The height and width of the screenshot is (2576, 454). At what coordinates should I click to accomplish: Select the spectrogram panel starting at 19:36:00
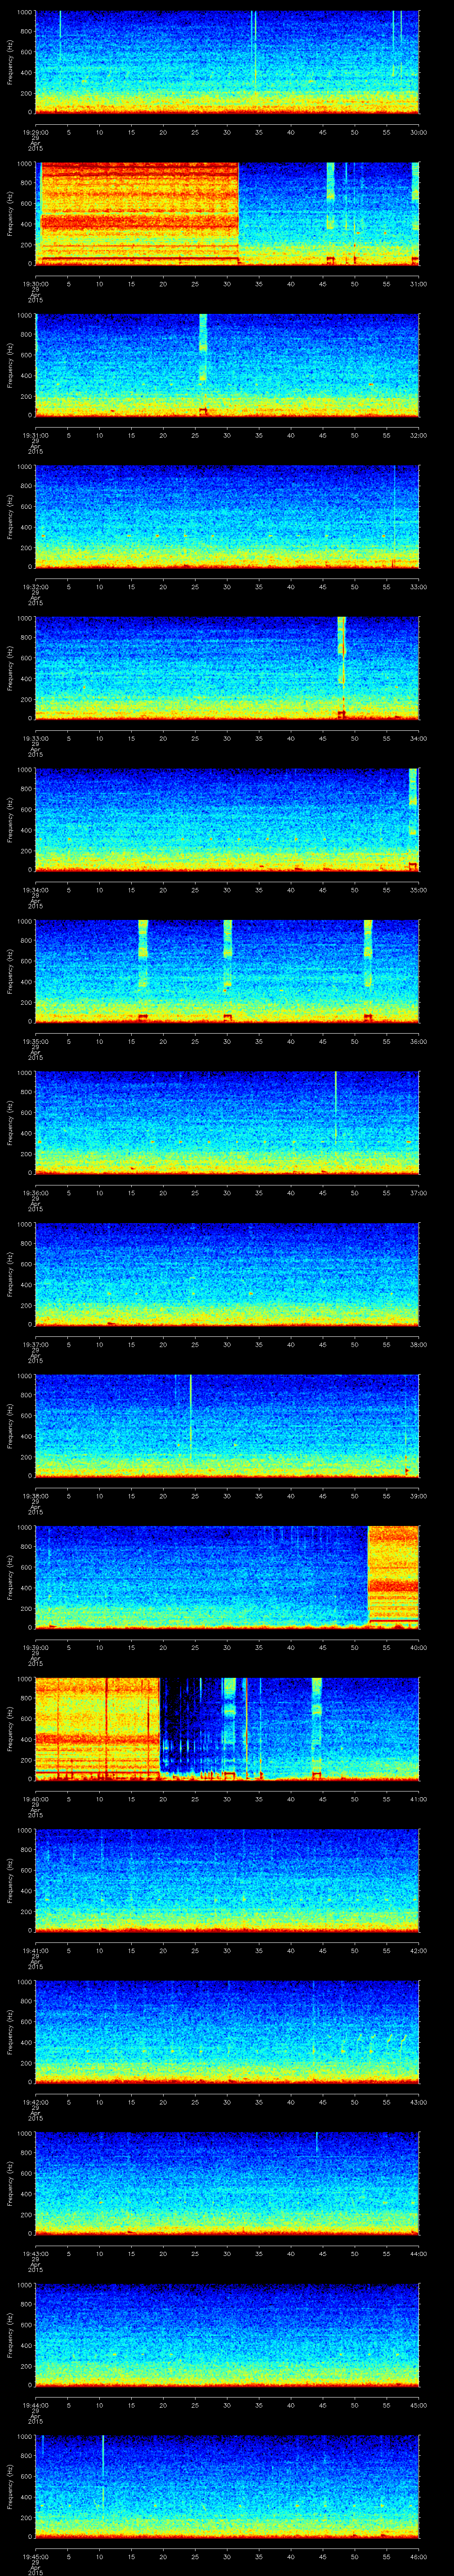click(227, 1123)
